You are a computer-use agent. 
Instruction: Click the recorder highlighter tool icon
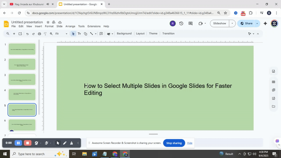point(72,143)
